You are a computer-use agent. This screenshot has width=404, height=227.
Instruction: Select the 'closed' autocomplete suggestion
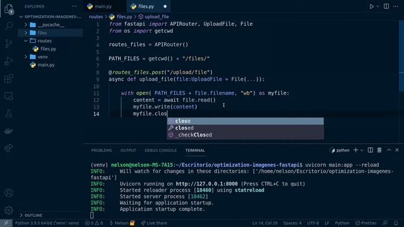(x=246, y=128)
